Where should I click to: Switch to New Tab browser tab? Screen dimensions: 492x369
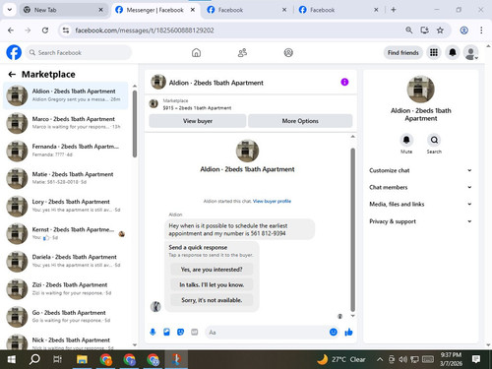coord(62,10)
